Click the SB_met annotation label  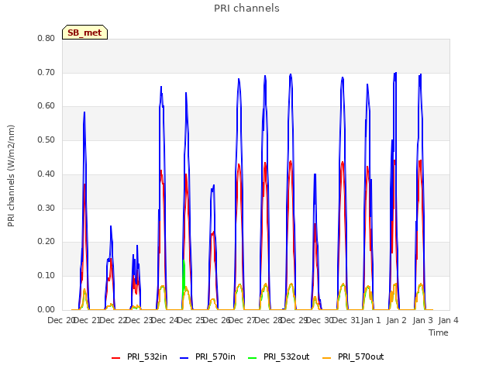[x=84, y=33]
